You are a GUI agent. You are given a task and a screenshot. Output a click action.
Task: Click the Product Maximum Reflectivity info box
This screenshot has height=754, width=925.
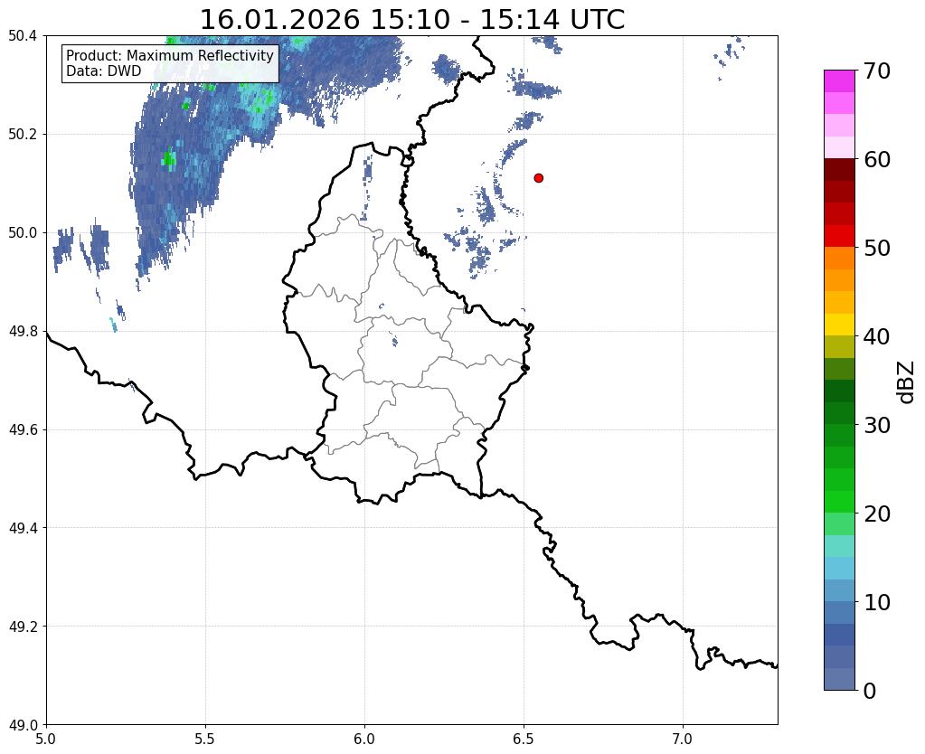coord(170,63)
